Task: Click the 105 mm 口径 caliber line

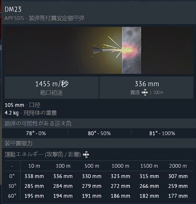Action: click(22, 105)
